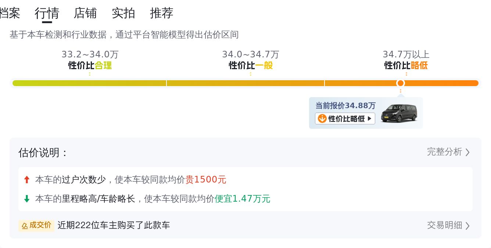The height and width of the screenshot is (248, 491).
Task: Click the orange down-arrow circle icon
Action: click(x=322, y=118)
